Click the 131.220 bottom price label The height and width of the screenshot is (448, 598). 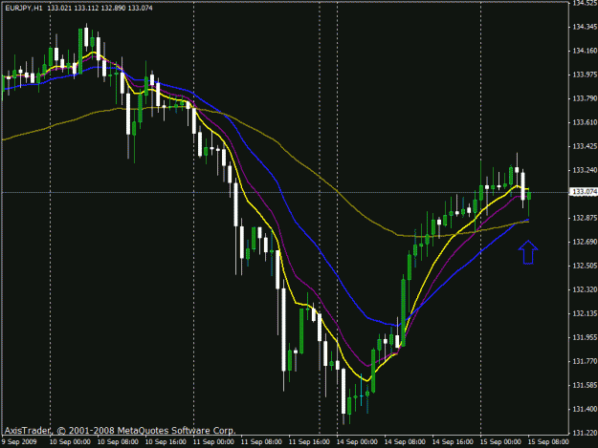(x=585, y=433)
